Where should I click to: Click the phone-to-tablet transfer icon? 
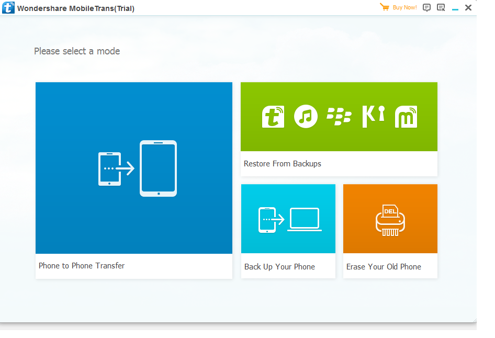pos(138,168)
